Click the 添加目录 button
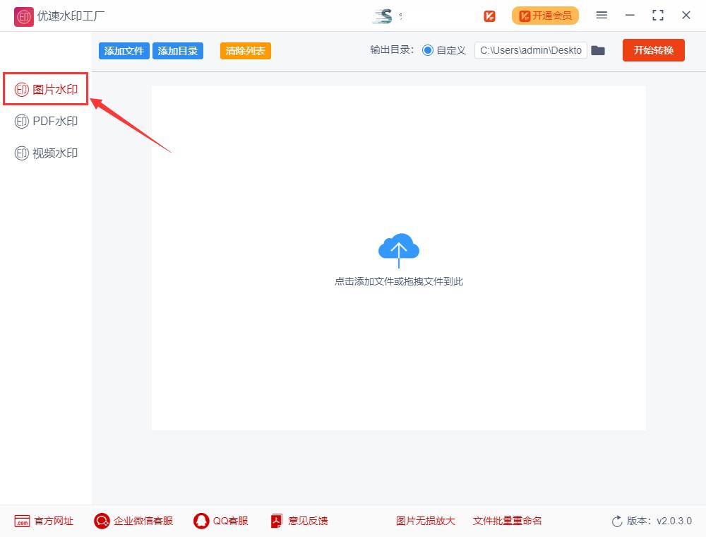The height and width of the screenshot is (537, 706). coord(178,50)
